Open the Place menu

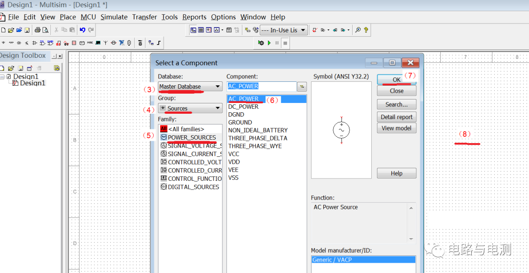tap(68, 17)
